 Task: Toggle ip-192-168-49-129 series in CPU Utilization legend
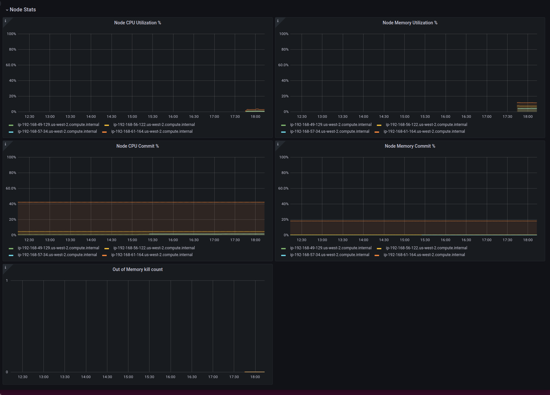click(58, 124)
